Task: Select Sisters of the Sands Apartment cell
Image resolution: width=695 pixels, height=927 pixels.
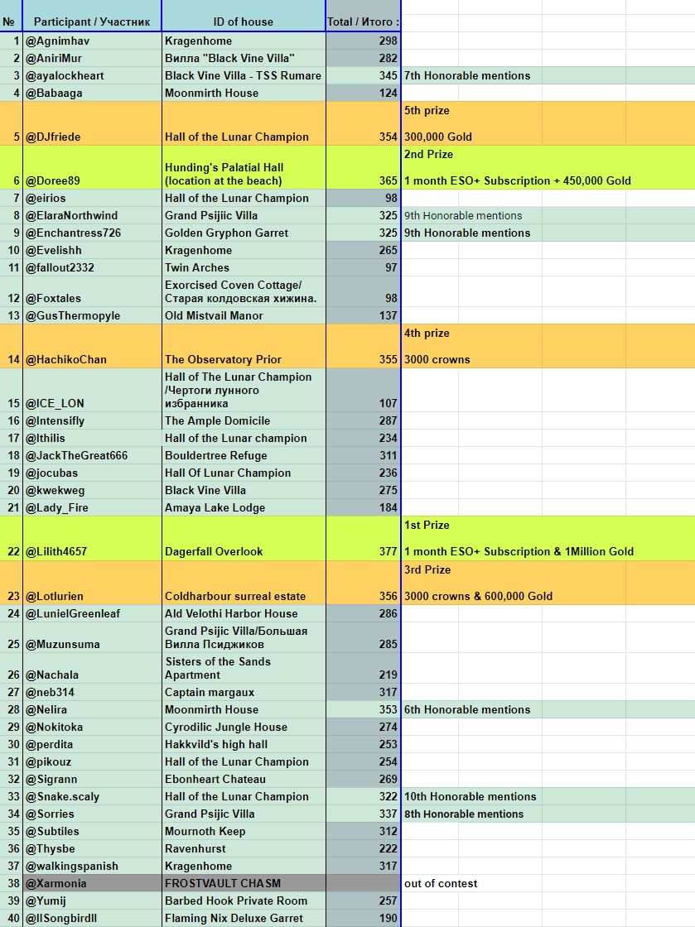Action: pos(243,668)
